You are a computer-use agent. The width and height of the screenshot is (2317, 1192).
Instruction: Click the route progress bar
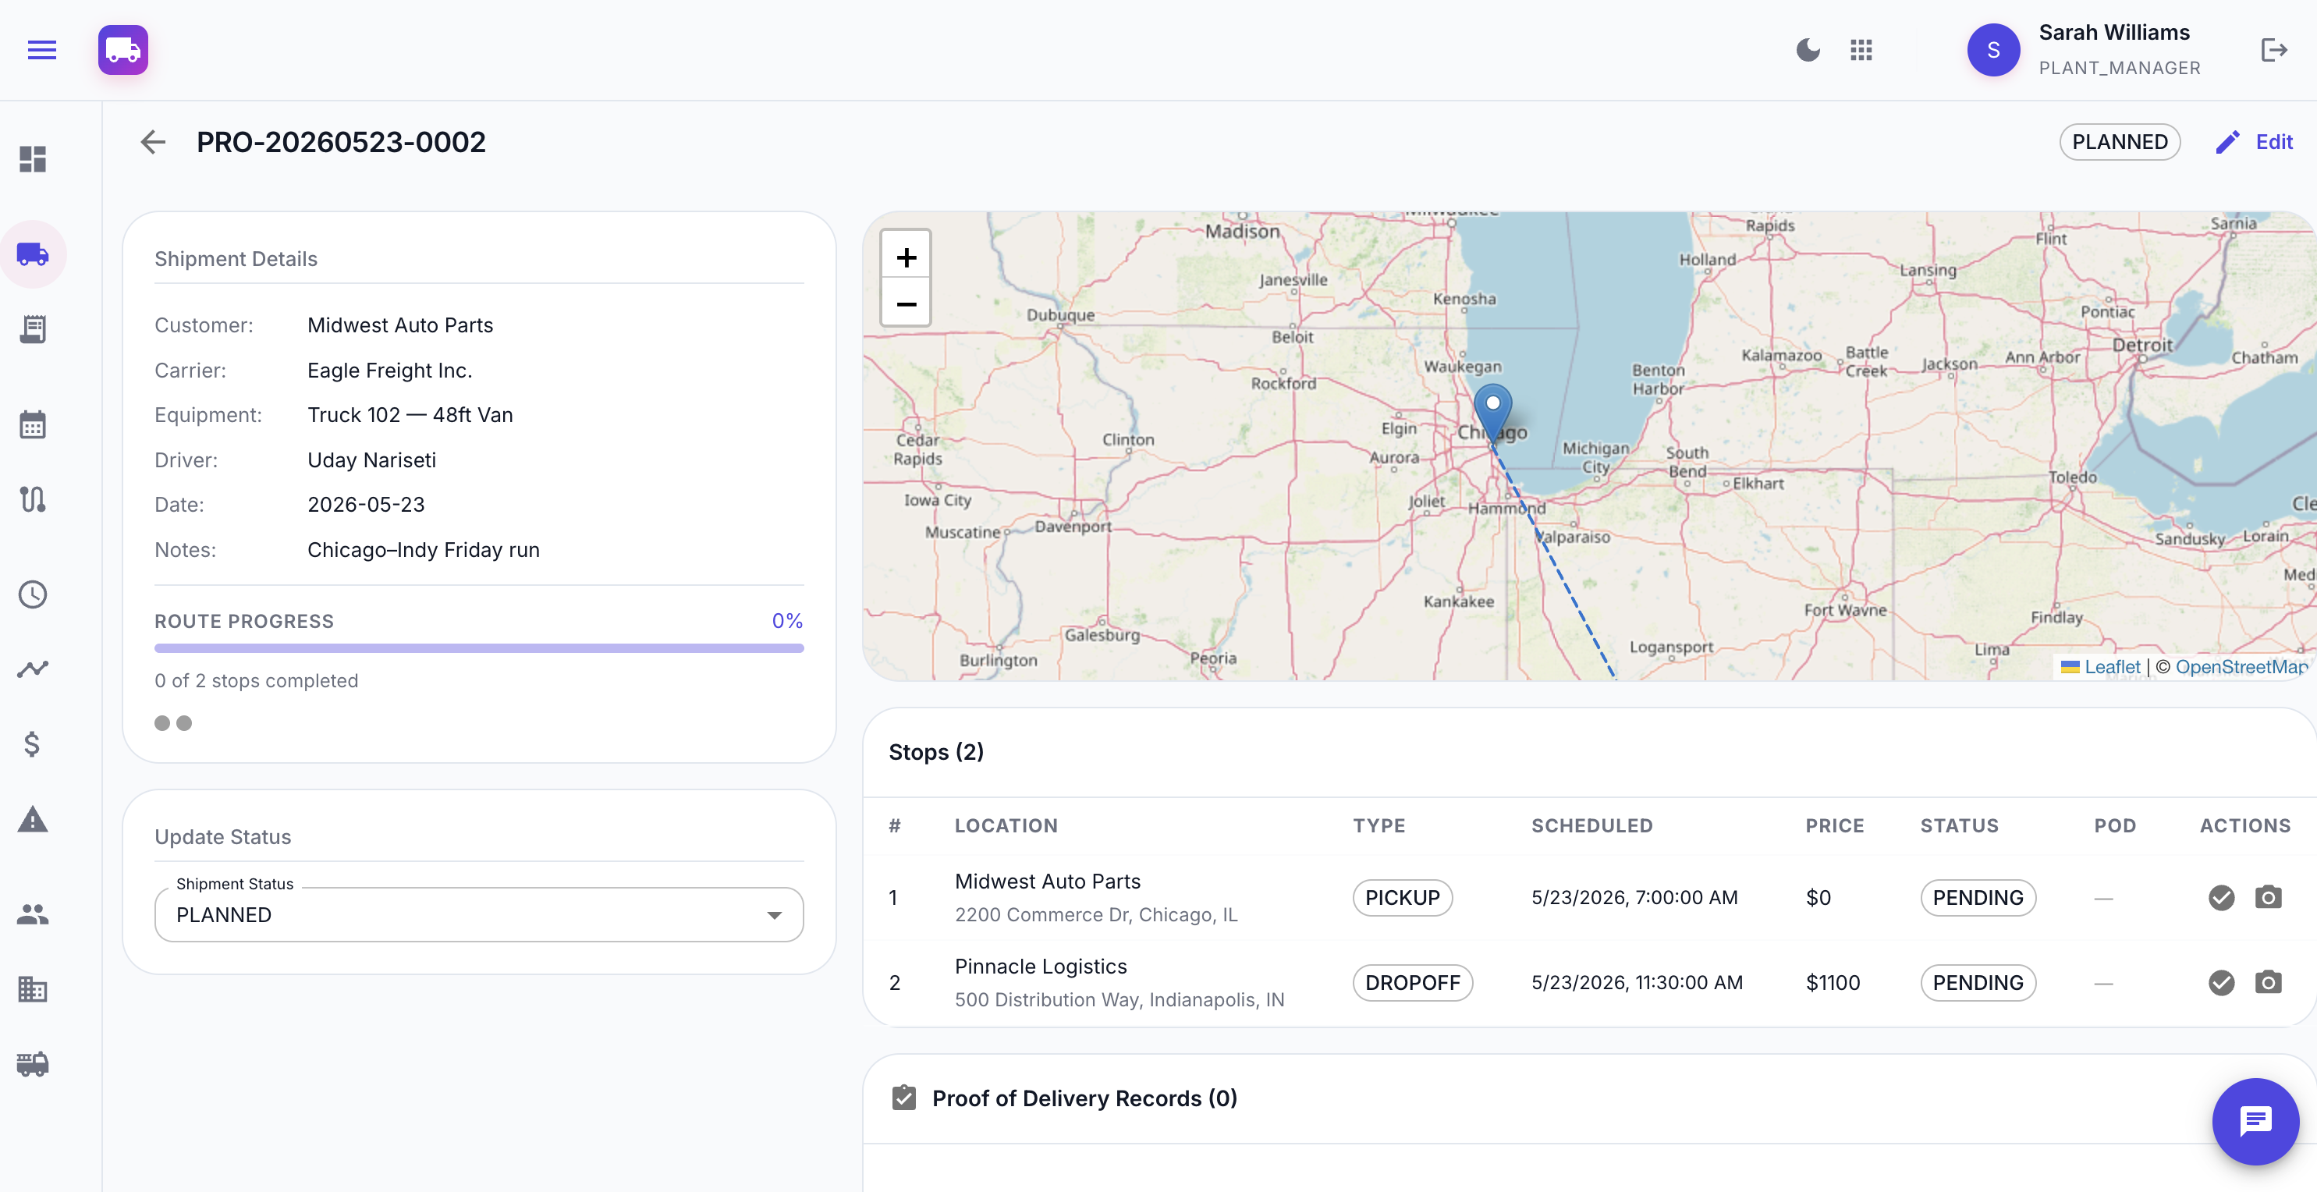pos(480,647)
